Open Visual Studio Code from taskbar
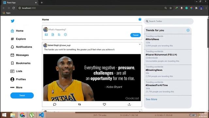 [x=41, y=115]
